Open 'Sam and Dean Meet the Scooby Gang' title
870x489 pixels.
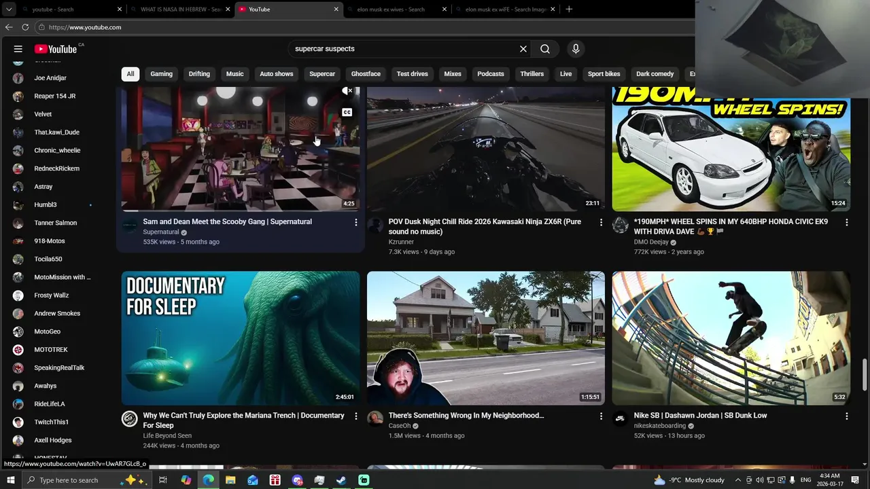[x=228, y=222]
